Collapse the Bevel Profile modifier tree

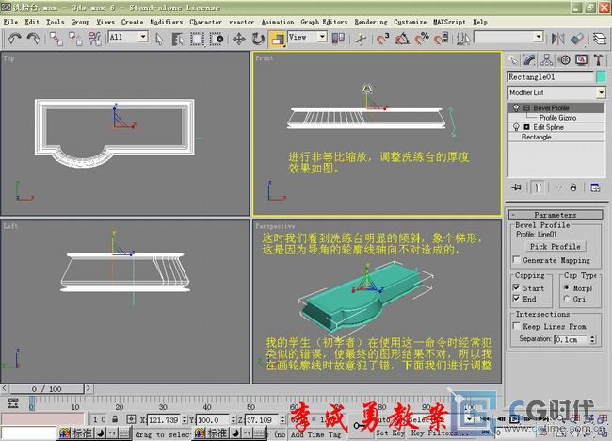(x=526, y=107)
